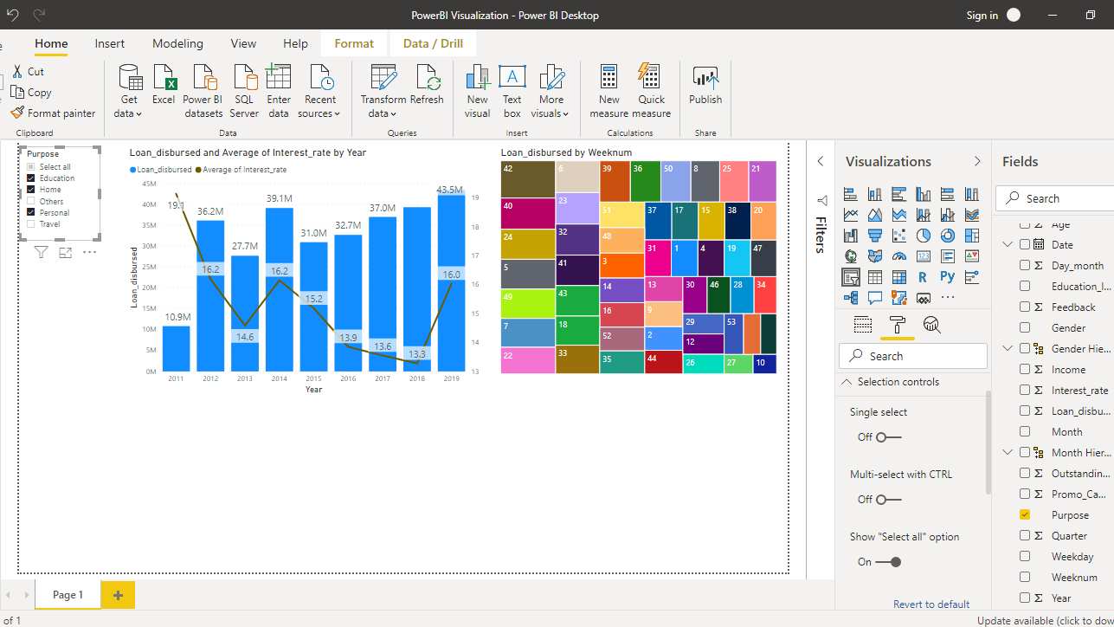
Task: Click the SQL Server icon
Action: (x=244, y=78)
